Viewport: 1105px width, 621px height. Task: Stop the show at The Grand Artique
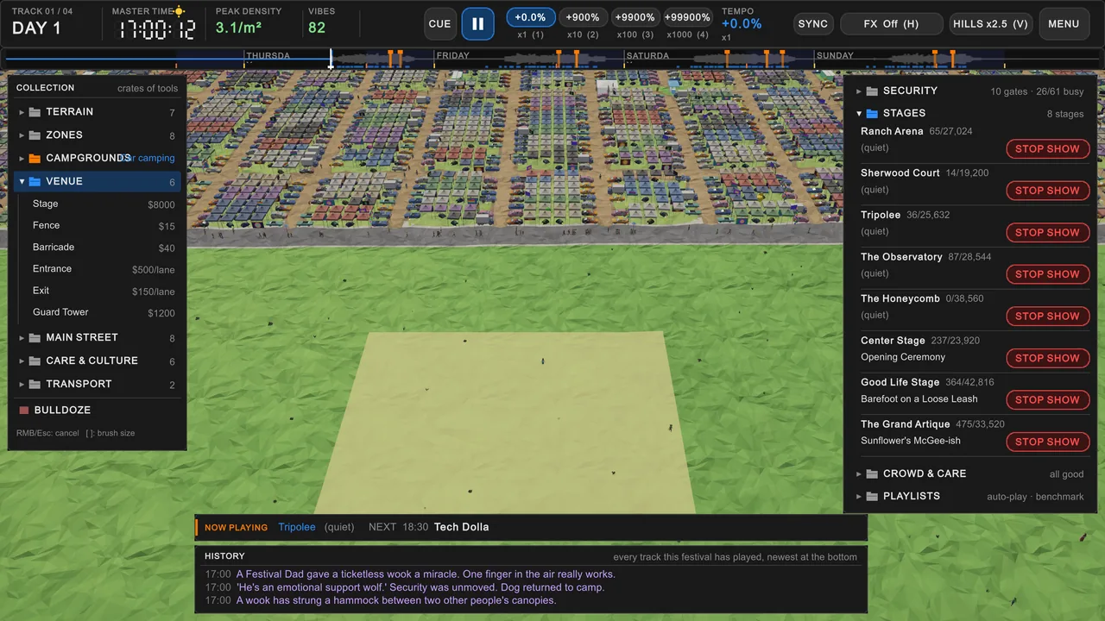pyautogui.click(x=1047, y=442)
